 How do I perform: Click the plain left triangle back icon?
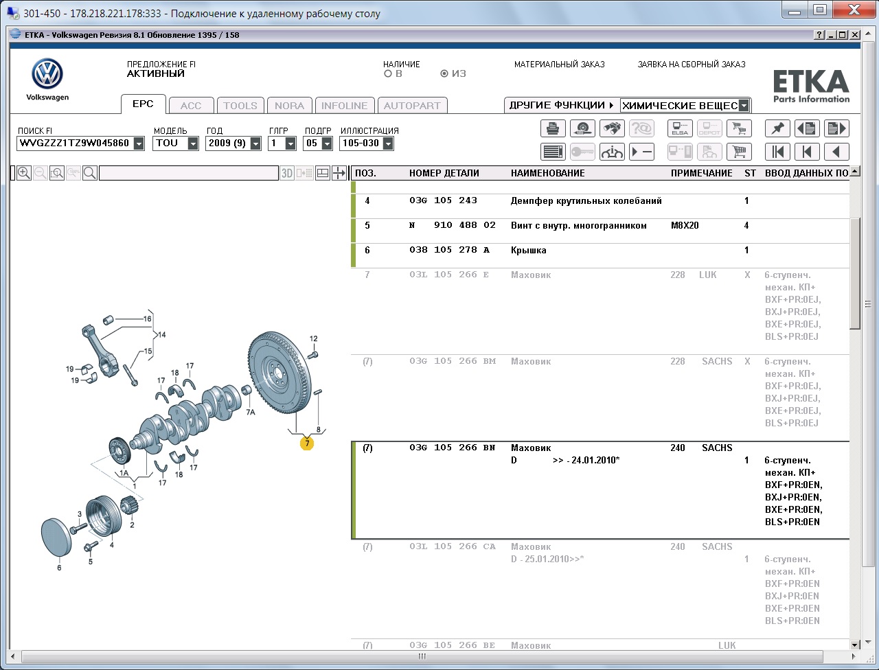pos(836,152)
